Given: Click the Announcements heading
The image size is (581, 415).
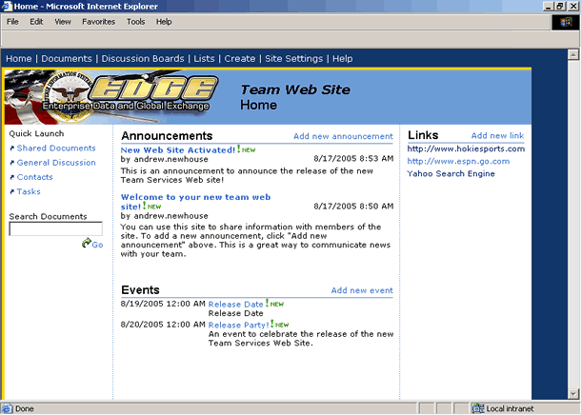Looking at the screenshot, I should tap(167, 136).
